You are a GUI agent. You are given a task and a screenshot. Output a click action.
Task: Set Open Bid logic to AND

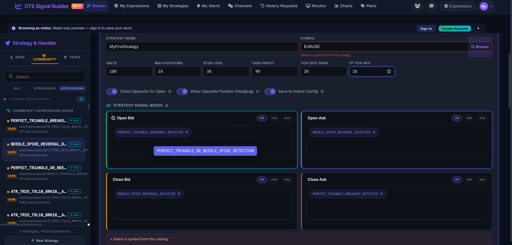click(x=274, y=118)
